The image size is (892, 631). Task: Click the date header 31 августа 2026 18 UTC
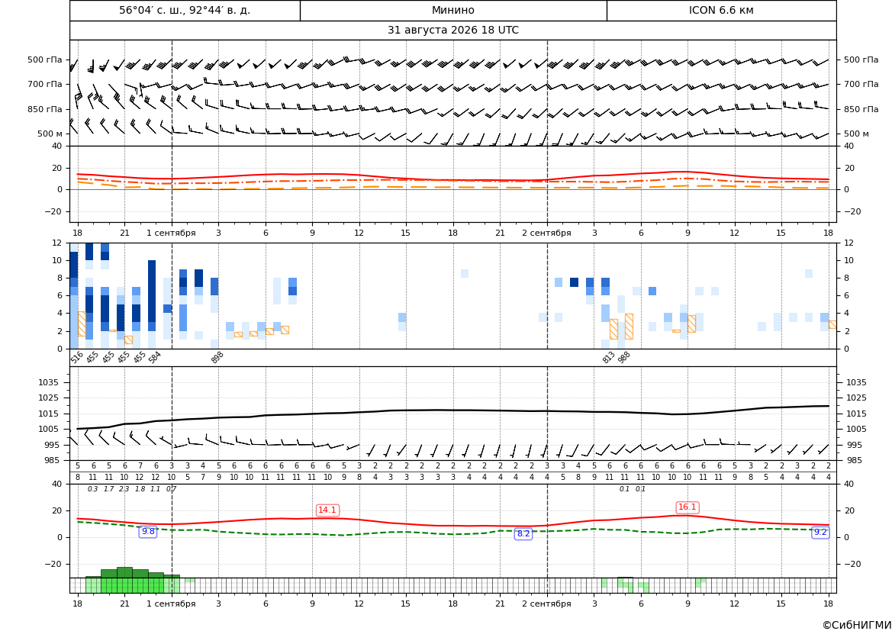click(x=453, y=31)
